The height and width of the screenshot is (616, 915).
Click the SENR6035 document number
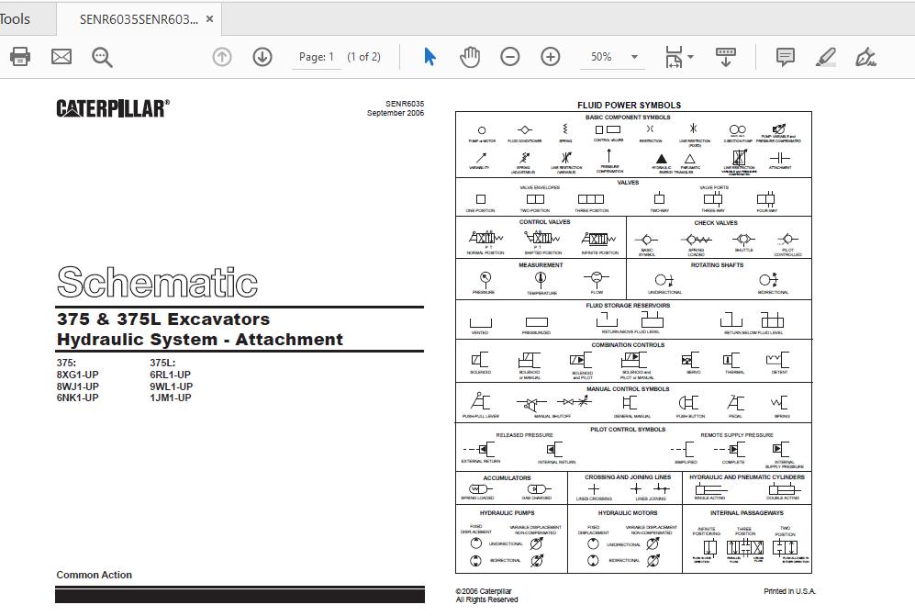point(405,104)
